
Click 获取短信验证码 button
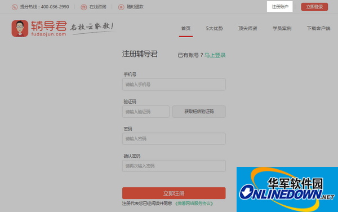tap(199, 112)
